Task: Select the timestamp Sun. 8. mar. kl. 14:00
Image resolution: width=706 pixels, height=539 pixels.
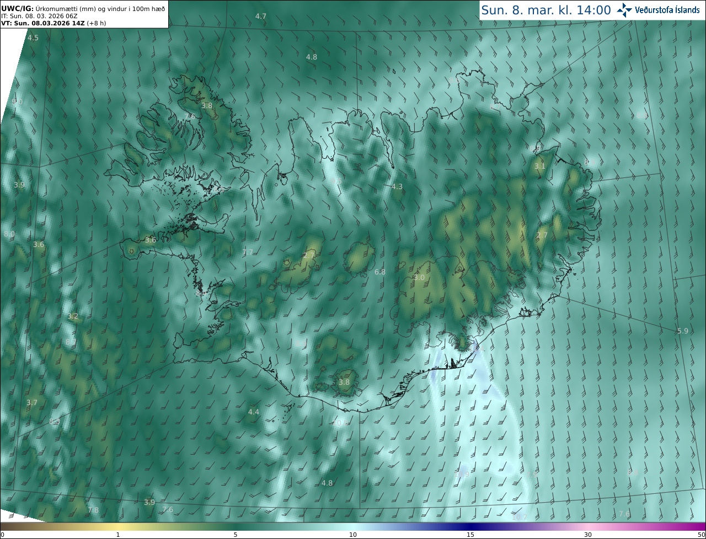Action: [x=546, y=10]
